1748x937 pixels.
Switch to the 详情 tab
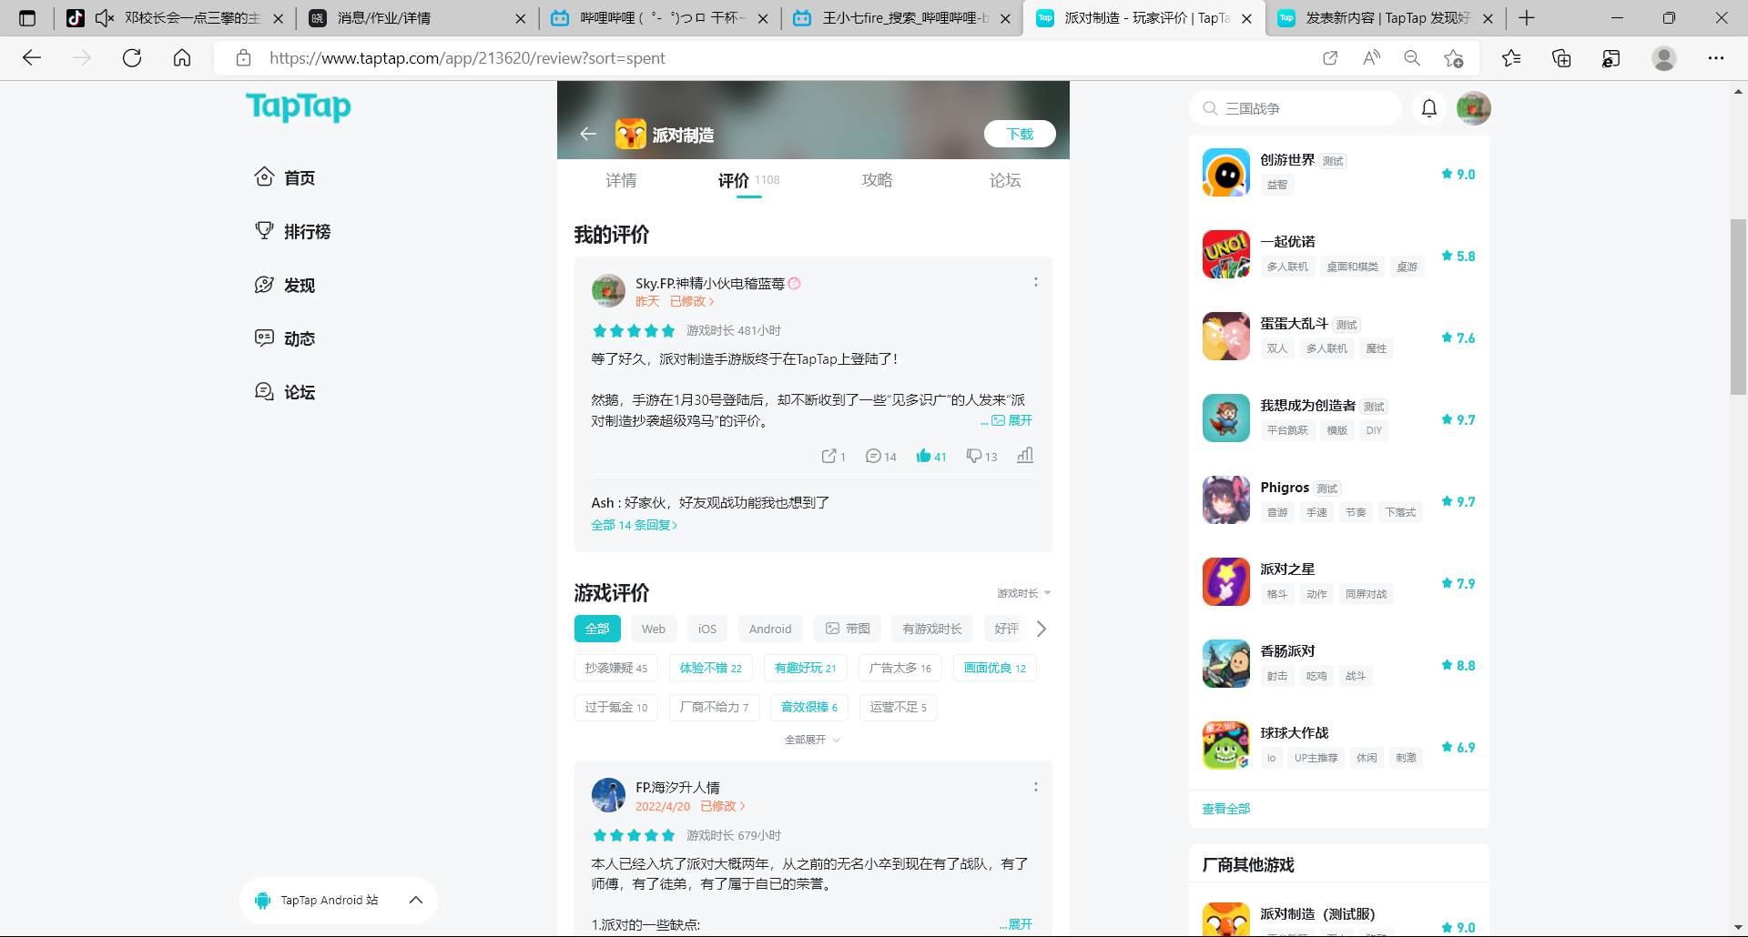coord(621,180)
